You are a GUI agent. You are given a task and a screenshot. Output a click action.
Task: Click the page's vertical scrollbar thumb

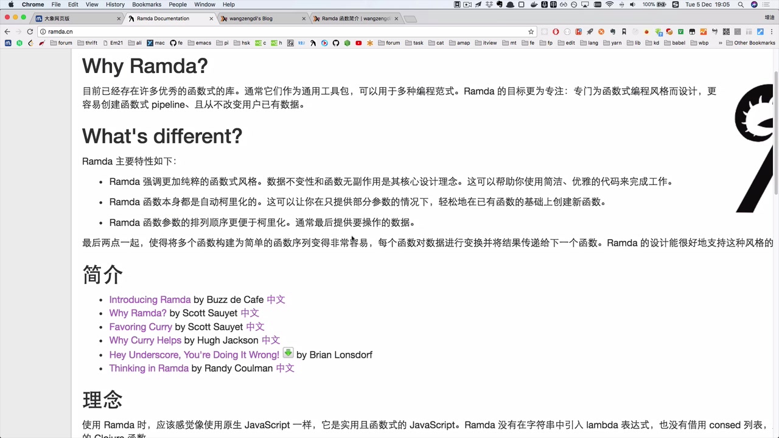coord(776,133)
